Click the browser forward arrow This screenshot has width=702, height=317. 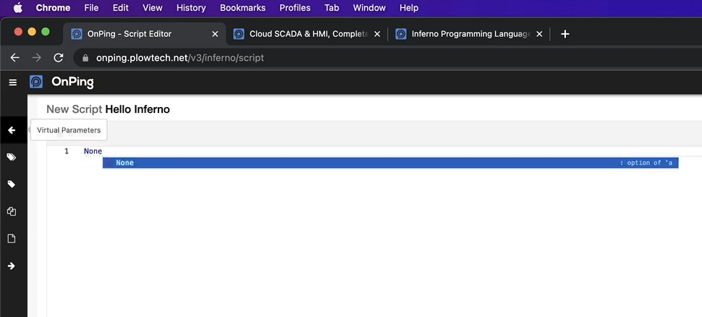37,58
